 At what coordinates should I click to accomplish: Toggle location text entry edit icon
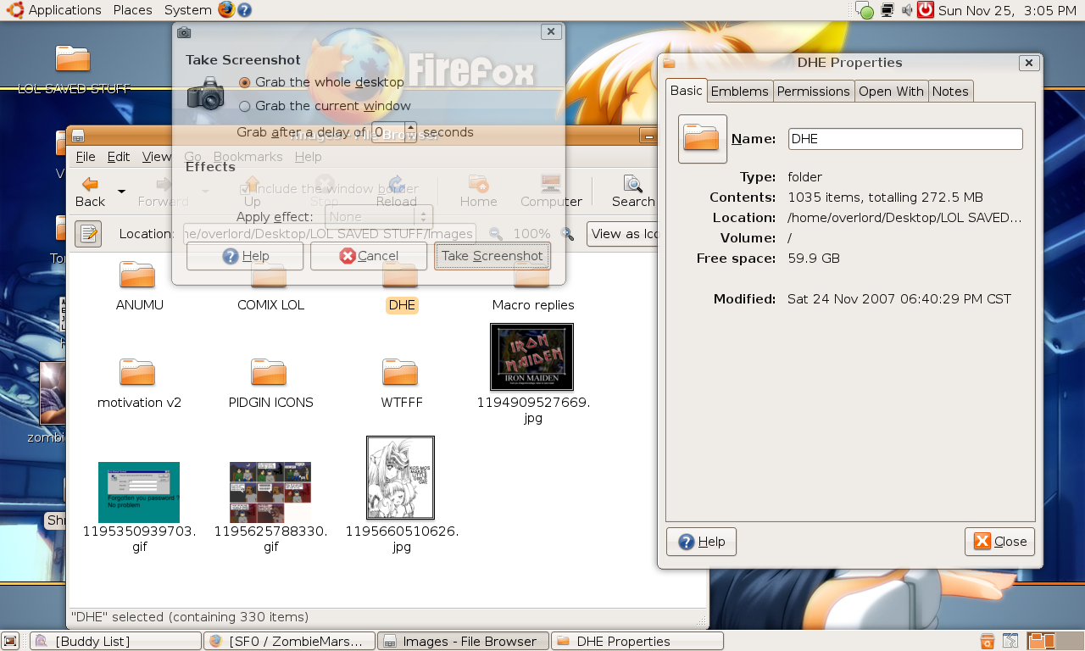(88, 234)
